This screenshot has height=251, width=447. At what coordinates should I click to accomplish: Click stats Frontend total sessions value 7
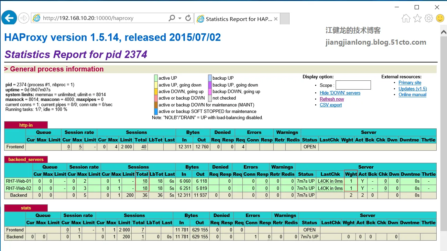pyautogui.click(x=142, y=230)
